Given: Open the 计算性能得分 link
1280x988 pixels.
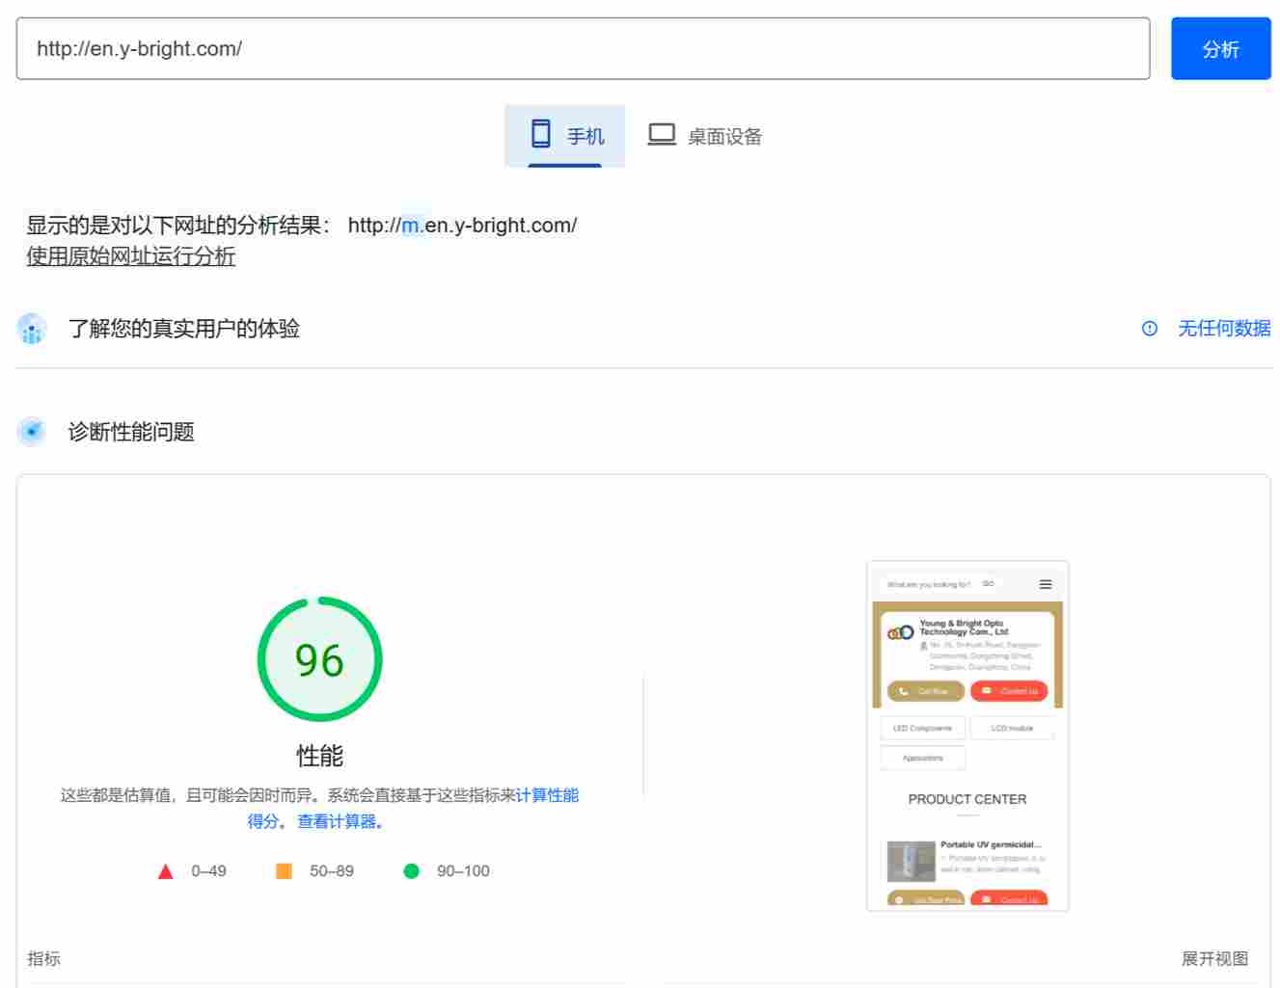Looking at the screenshot, I should [x=550, y=795].
